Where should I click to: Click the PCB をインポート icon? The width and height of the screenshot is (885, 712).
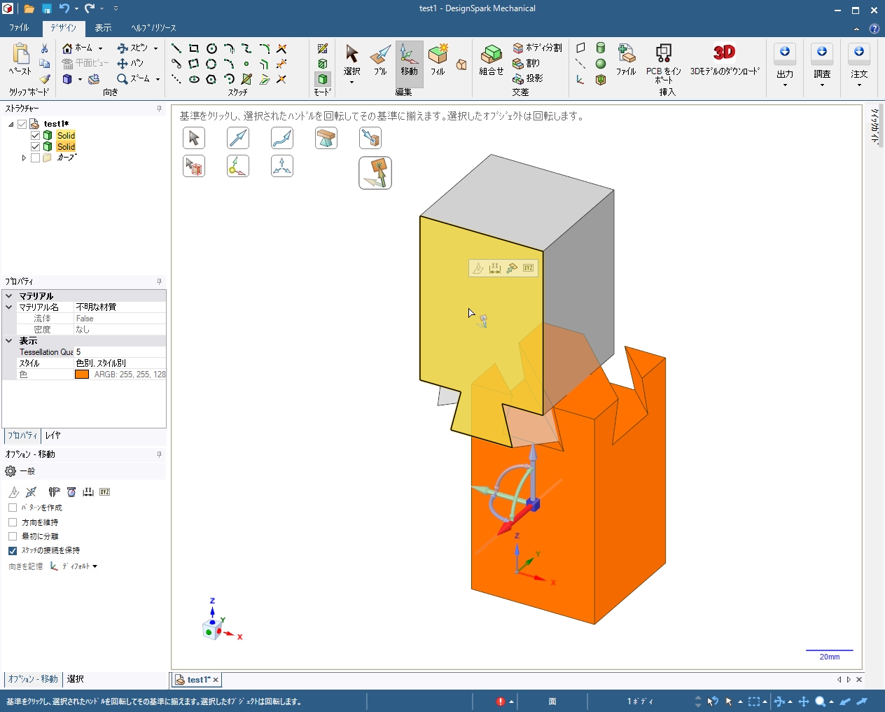(x=663, y=62)
